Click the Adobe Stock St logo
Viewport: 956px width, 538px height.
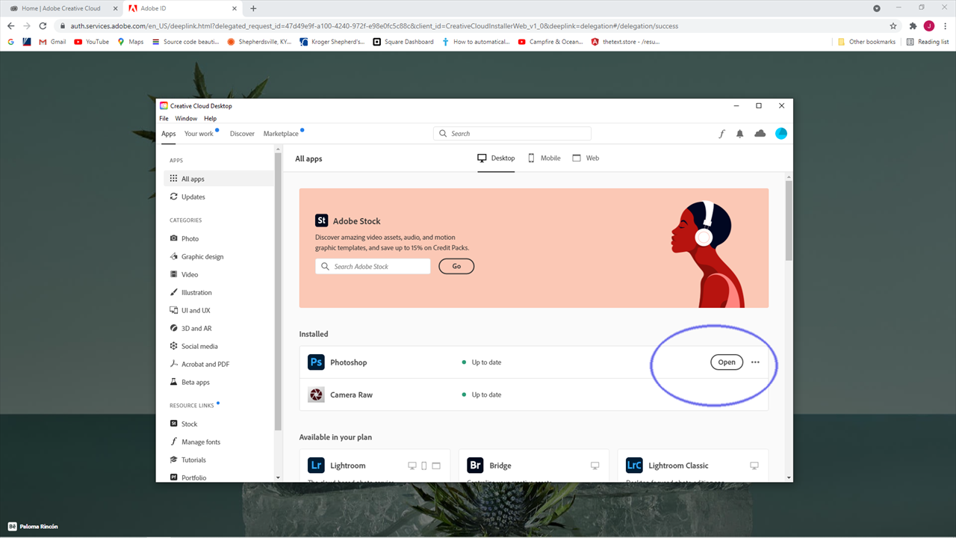point(322,220)
